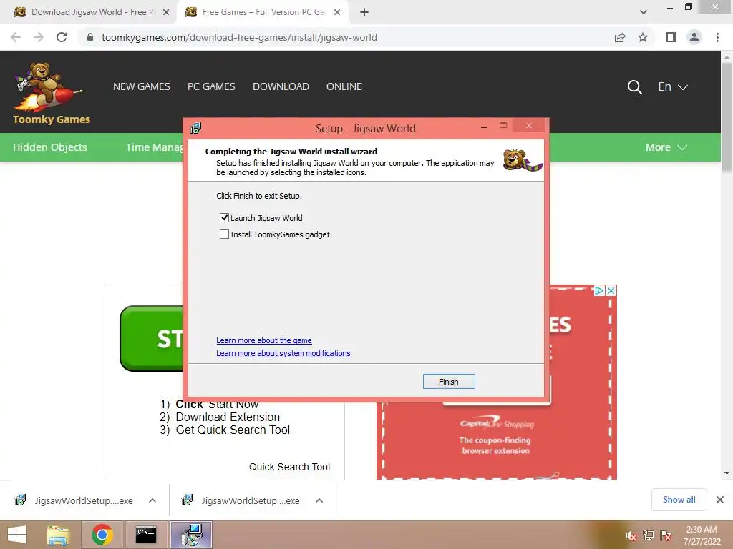The width and height of the screenshot is (733, 549).
Task: Click the taskbar clock 2:30 AM
Action: [702, 535]
